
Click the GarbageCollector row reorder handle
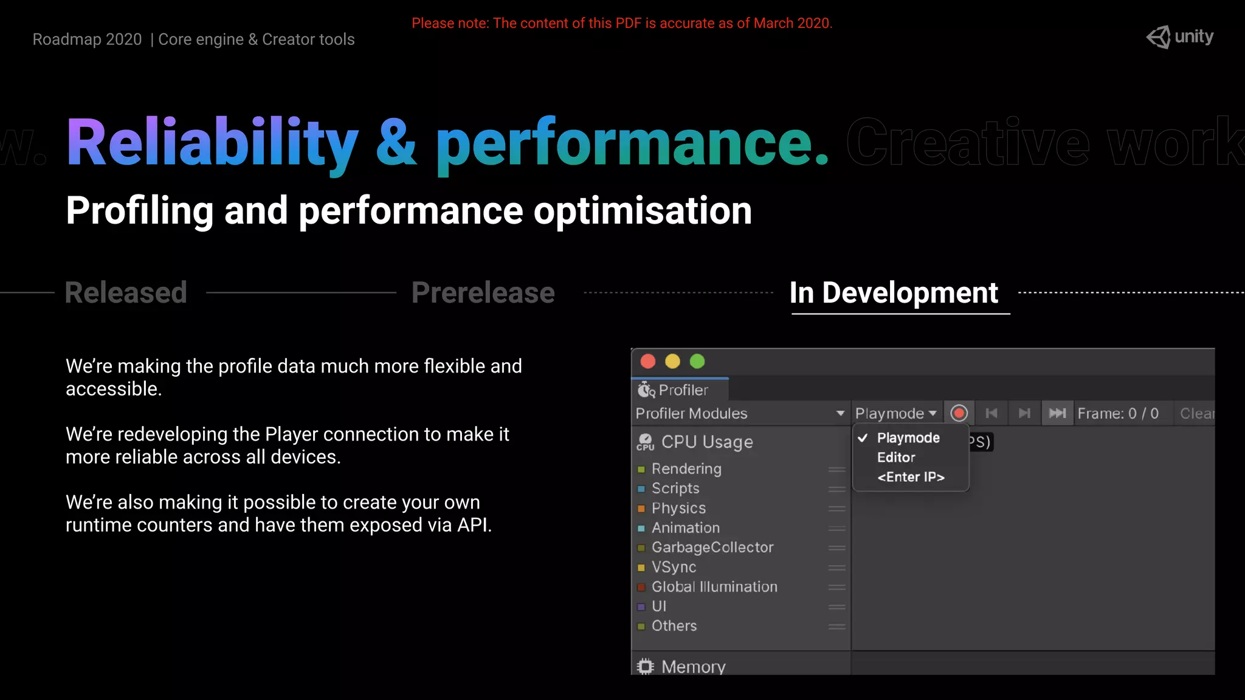(x=837, y=547)
